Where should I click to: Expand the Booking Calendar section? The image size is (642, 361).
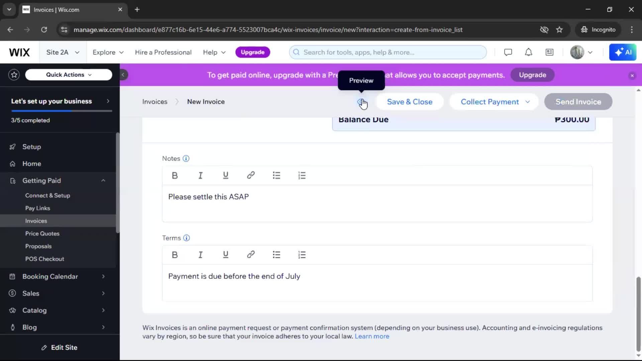[103, 276]
